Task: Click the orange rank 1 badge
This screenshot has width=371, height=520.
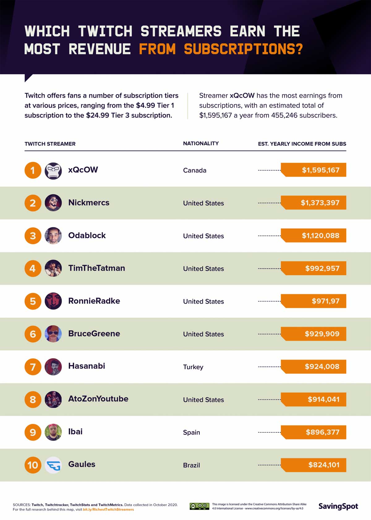Action: 33,170
